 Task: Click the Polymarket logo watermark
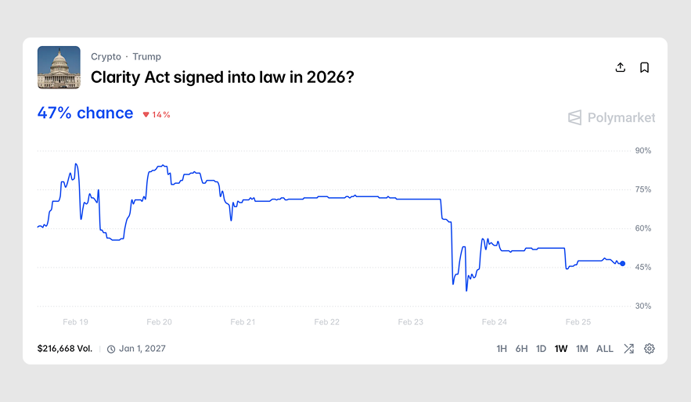[x=612, y=117]
